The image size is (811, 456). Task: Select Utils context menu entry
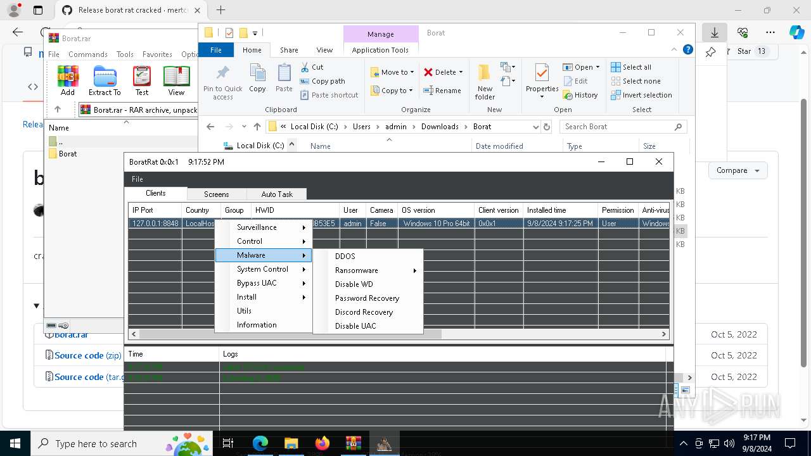coord(264,311)
